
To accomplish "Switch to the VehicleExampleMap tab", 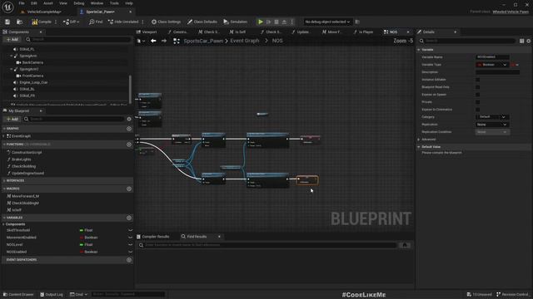I will [44, 12].
